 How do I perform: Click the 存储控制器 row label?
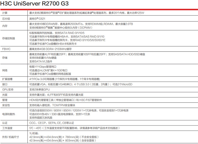(x=8, y=38)
